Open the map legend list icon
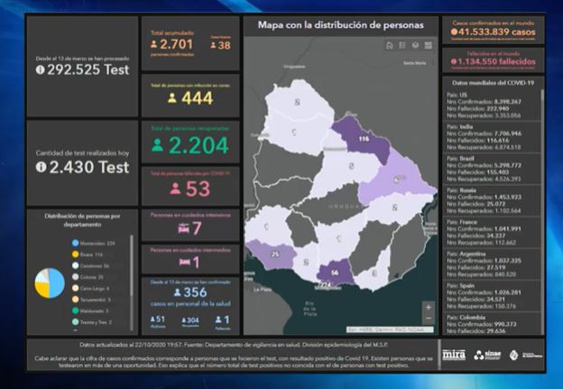This screenshot has width=563, height=389. pos(402,45)
